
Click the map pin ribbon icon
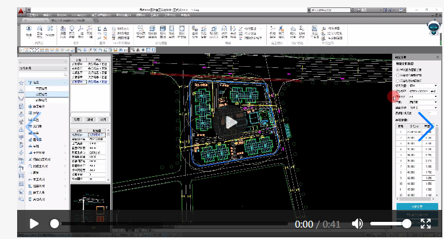pos(63,29)
